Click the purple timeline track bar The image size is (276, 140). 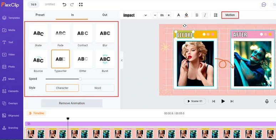(150, 124)
